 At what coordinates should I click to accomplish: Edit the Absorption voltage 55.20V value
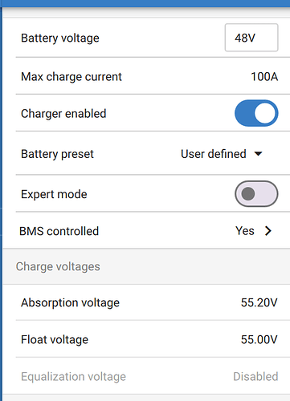[x=259, y=302]
